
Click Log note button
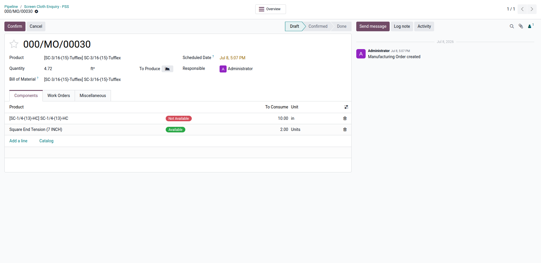click(402, 26)
